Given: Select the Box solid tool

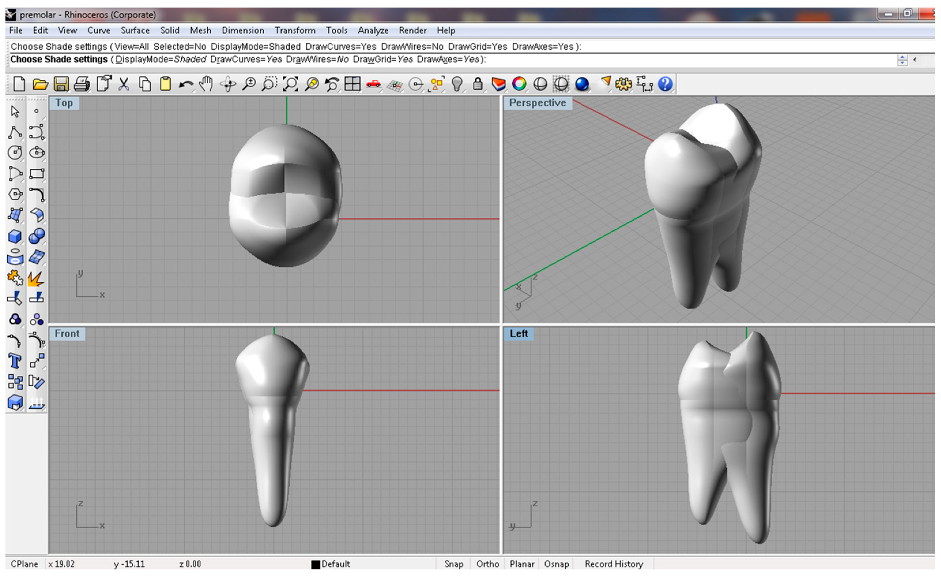Looking at the screenshot, I should tap(15, 236).
